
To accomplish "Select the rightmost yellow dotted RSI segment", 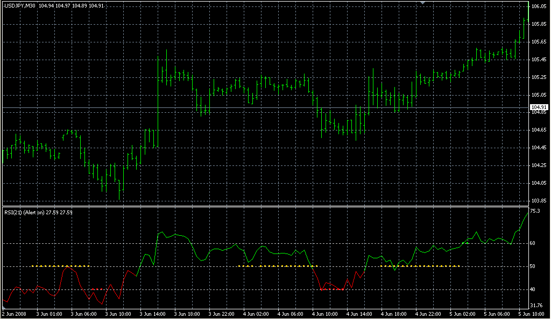I will click(420, 266).
